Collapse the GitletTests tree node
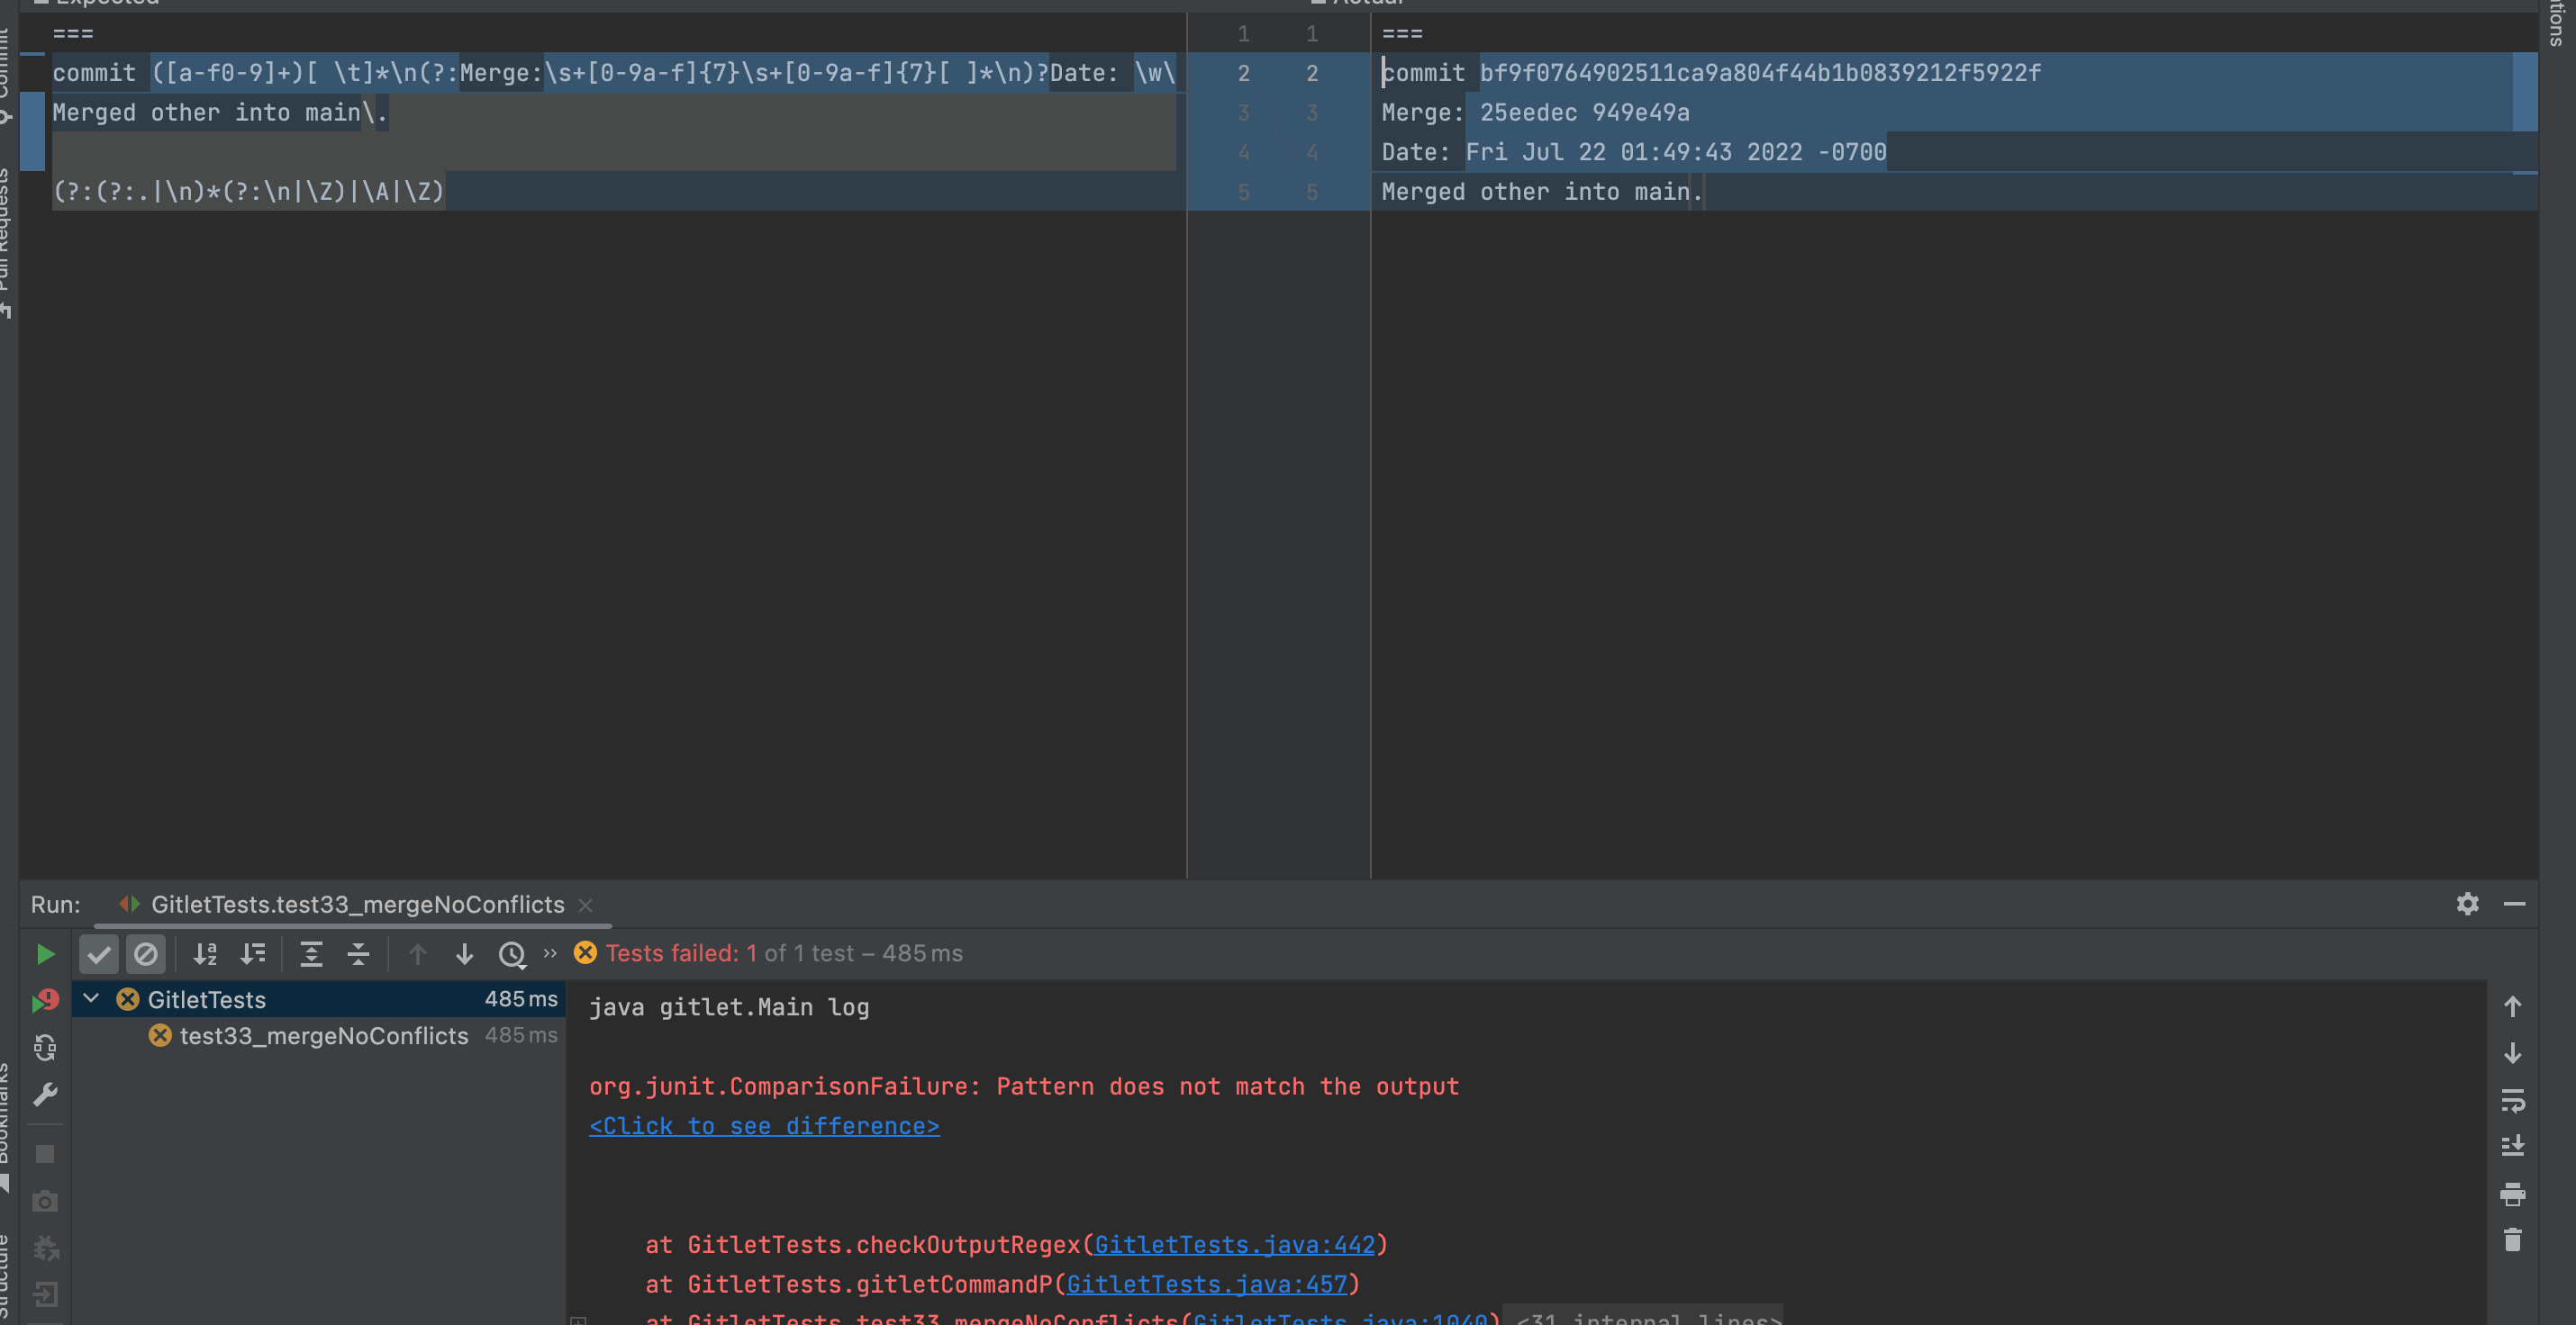 pos(91,998)
